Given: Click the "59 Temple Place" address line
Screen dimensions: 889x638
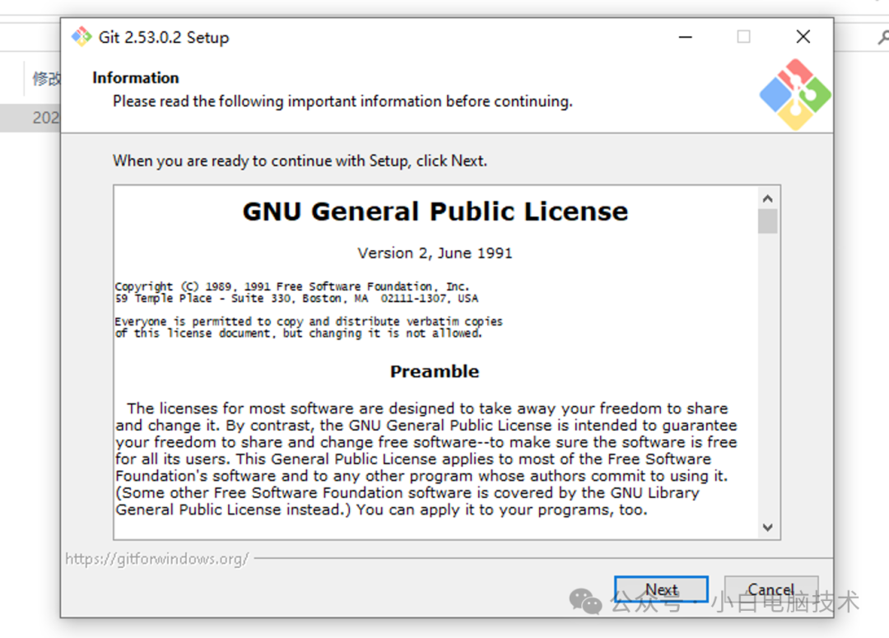Looking at the screenshot, I should (x=297, y=298).
